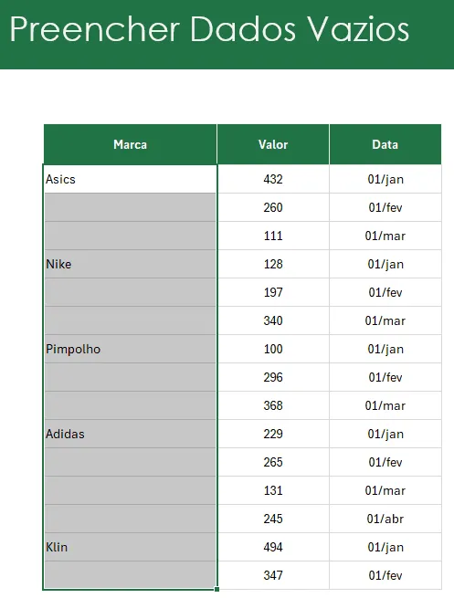Click the Preencher Dados Vazios title banner
Image resolution: width=454 pixels, height=598 pixels.
coord(227,35)
